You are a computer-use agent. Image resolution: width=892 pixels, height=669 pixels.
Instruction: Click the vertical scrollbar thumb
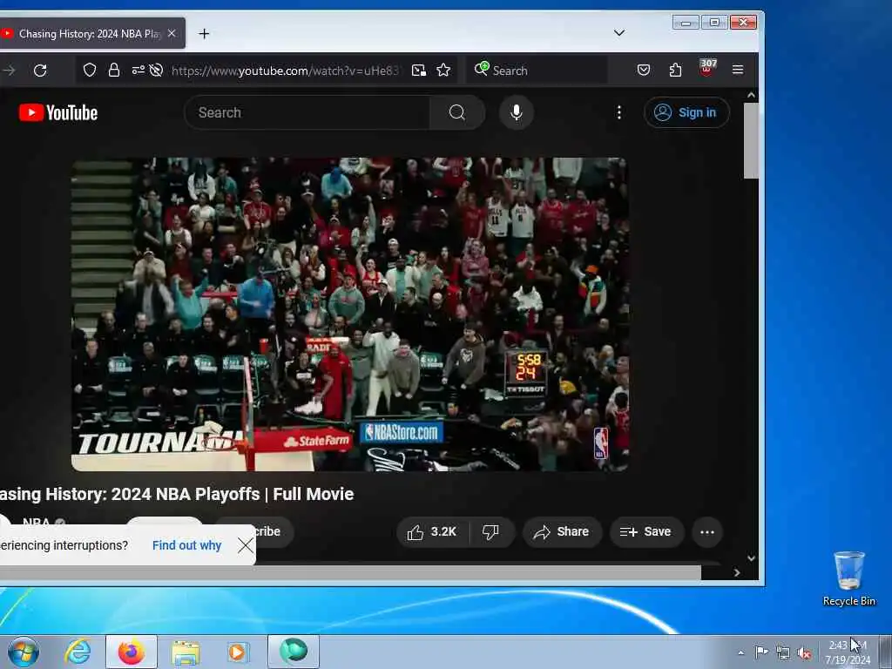[x=751, y=140]
